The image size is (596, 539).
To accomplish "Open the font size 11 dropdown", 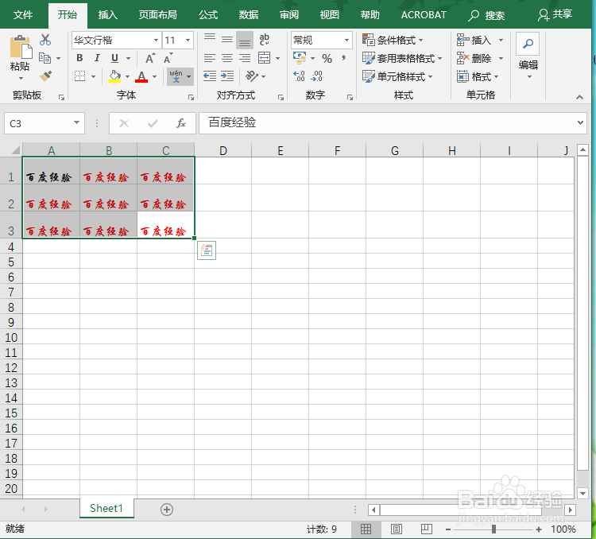I will click(x=188, y=40).
